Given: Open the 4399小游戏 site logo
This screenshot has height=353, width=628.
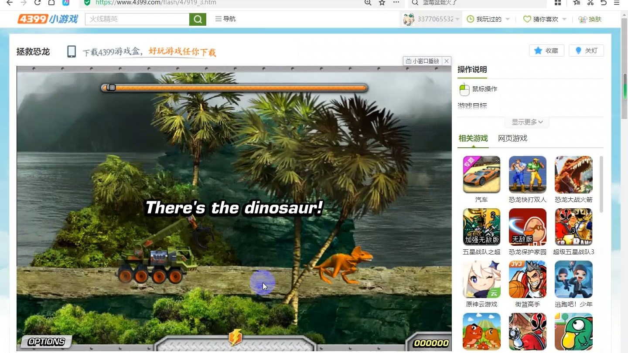Looking at the screenshot, I should pyautogui.click(x=48, y=19).
